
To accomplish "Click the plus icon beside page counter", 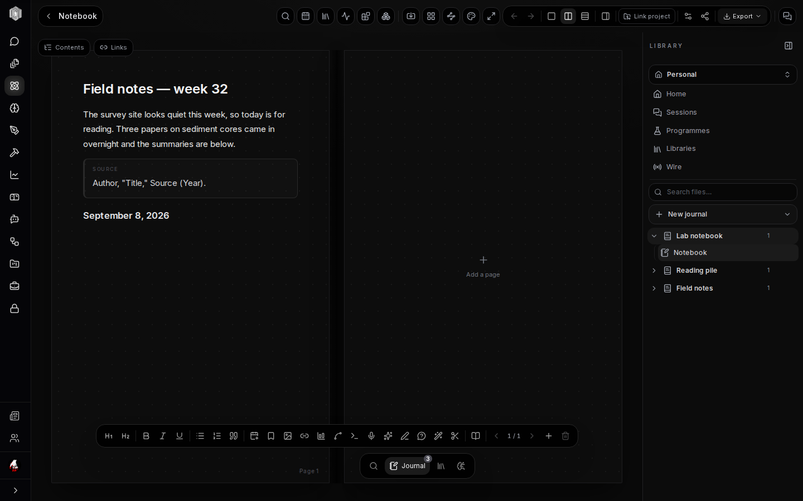I will [549, 436].
